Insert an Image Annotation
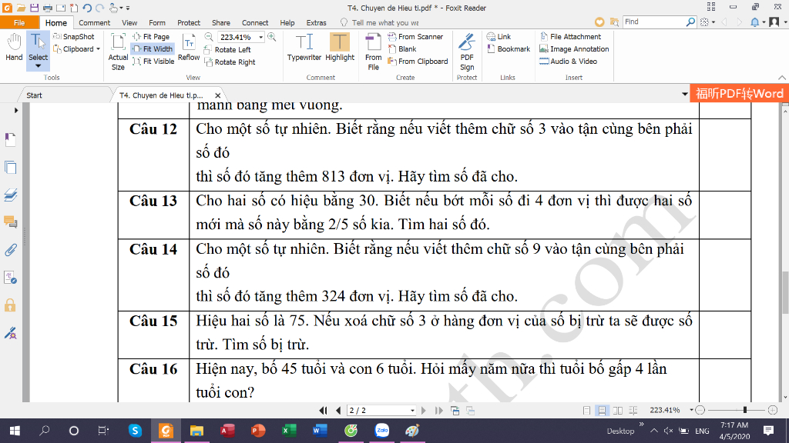This screenshot has height=443, width=789. pos(574,48)
